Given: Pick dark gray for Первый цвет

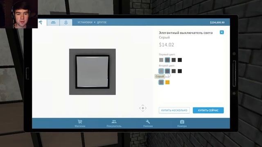Looking at the screenshot, I should [x=174, y=60].
